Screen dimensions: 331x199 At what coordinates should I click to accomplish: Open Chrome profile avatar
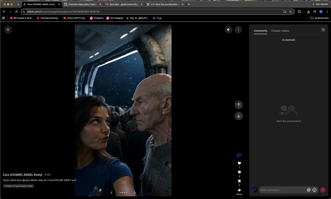coord(321,12)
